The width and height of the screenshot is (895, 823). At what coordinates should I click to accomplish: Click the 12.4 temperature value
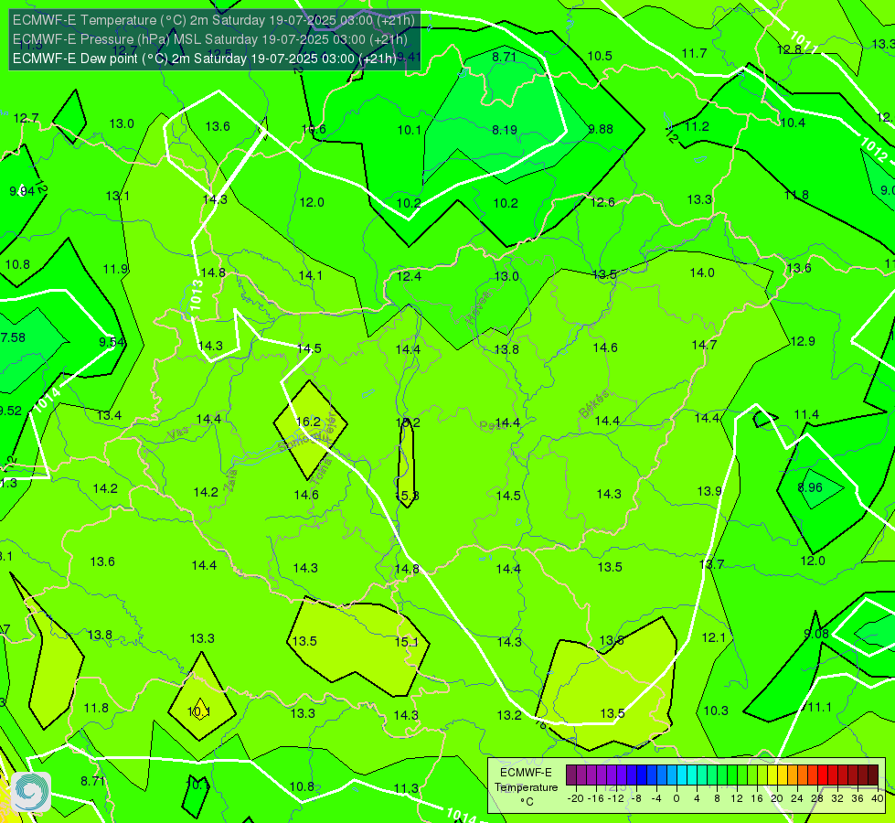click(x=409, y=276)
